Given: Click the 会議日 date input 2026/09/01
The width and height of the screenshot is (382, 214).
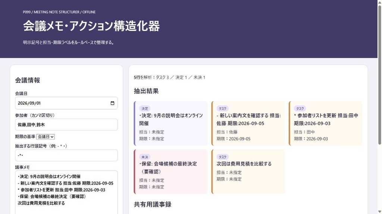Looking at the screenshot, I should point(66,103).
